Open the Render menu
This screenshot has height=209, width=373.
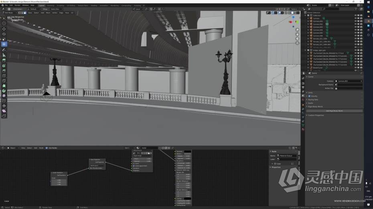pyautogui.click(x=17, y=5)
